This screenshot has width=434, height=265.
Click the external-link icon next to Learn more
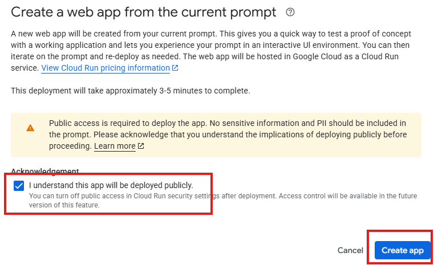click(141, 146)
